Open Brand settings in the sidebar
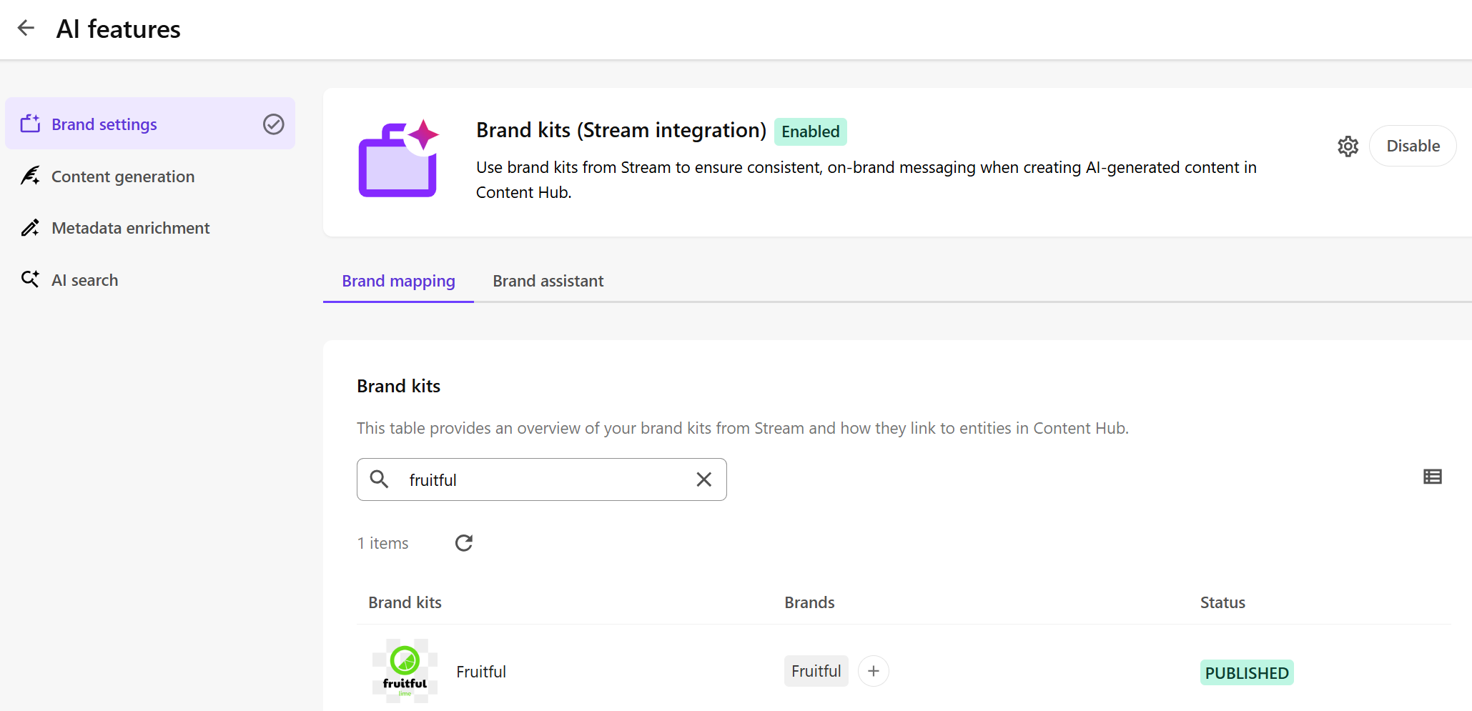 (150, 124)
